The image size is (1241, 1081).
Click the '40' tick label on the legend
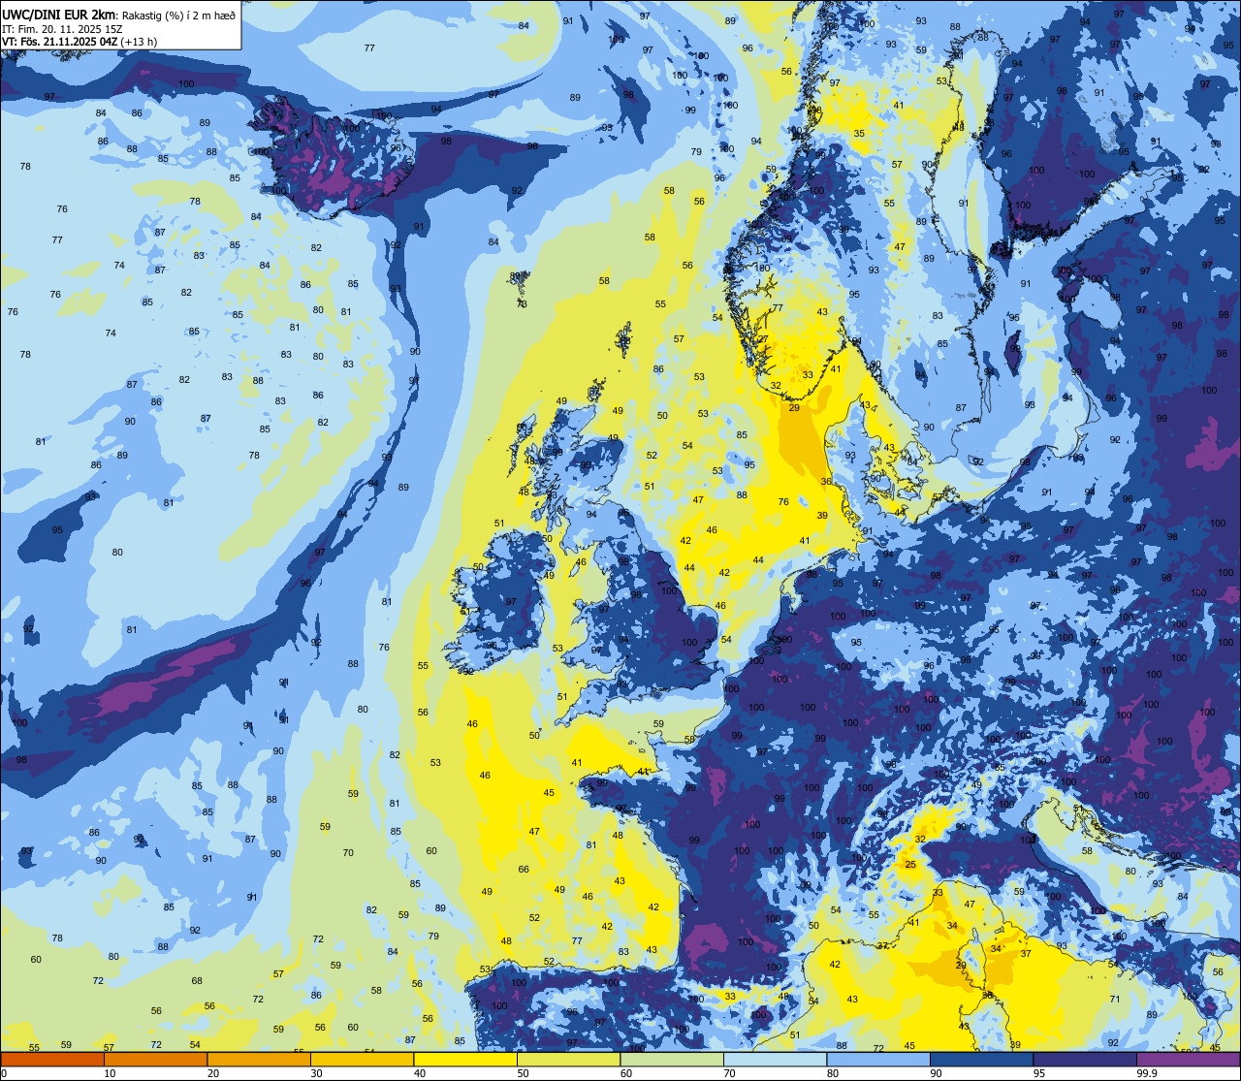pos(420,1073)
